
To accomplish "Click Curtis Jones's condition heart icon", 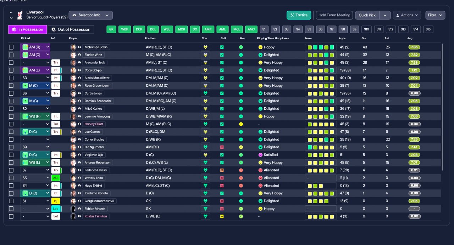I will [x=205, y=93].
